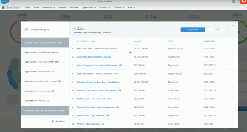Viewport: 247px width, 132px height.
Task: Click the plus icon beside Add Factor
Action: 53,121
